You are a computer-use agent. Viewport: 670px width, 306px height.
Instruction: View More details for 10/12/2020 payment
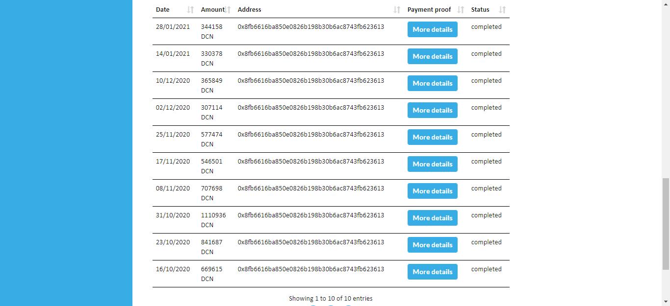pyautogui.click(x=433, y=83)
